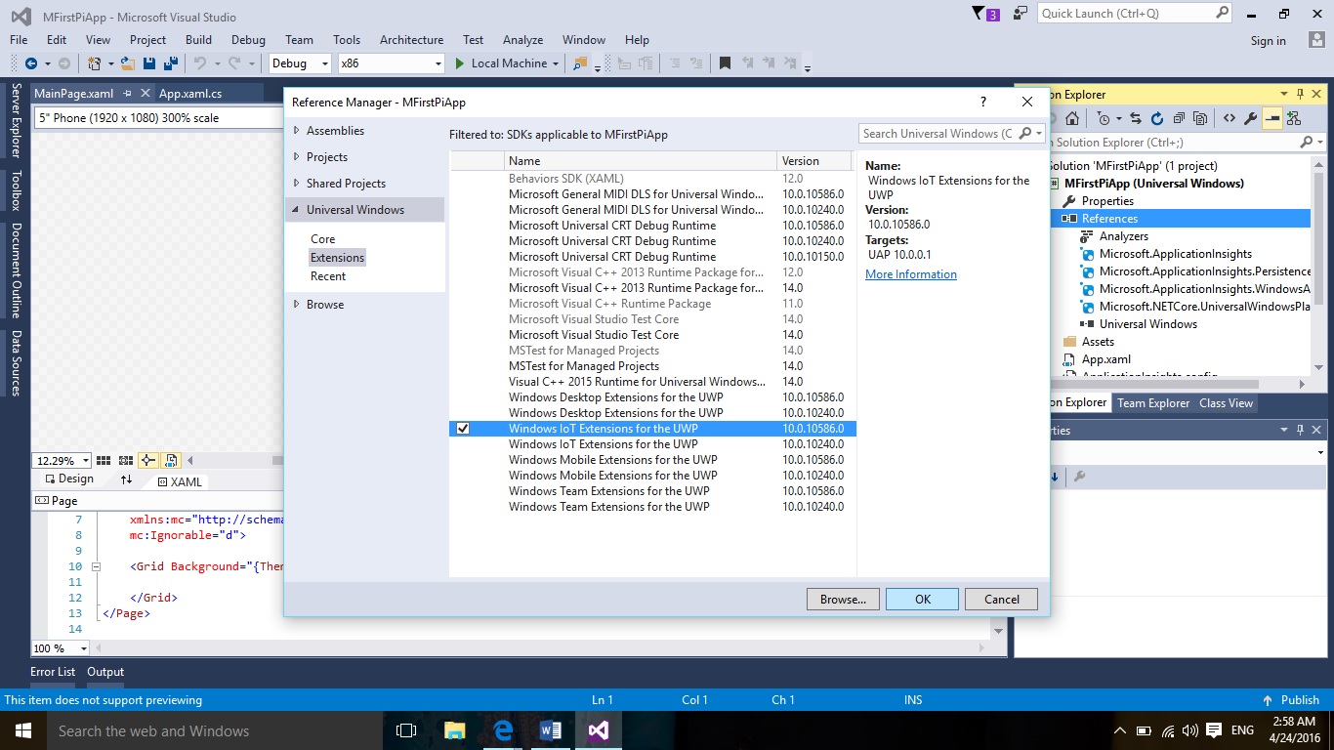Expand the Shared Projects category
This screenshot has height=750, width=1334.
(297, 184)
